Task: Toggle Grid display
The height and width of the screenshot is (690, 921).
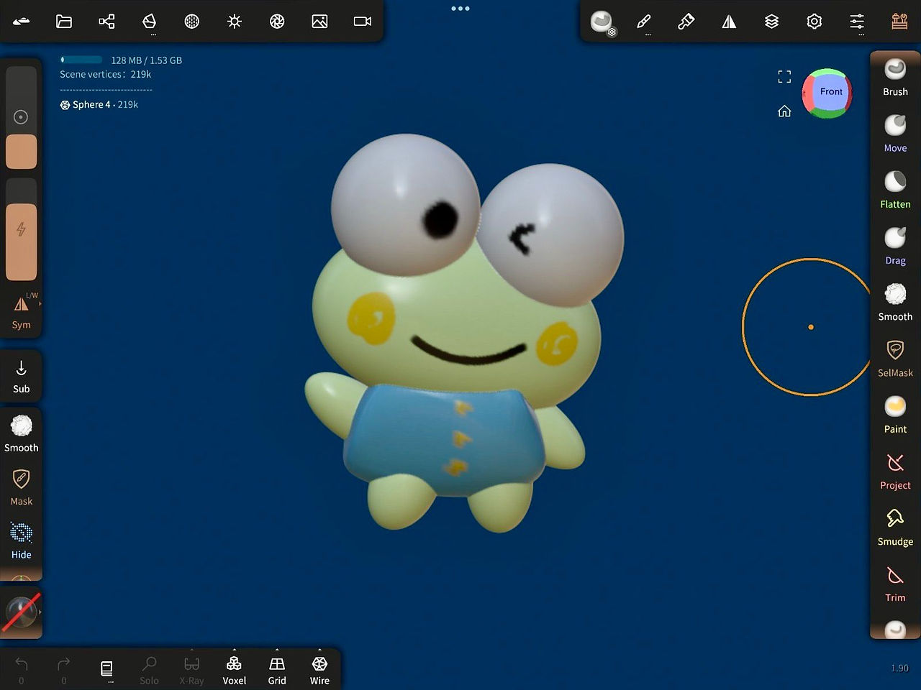Action: [x=277, y=670]
